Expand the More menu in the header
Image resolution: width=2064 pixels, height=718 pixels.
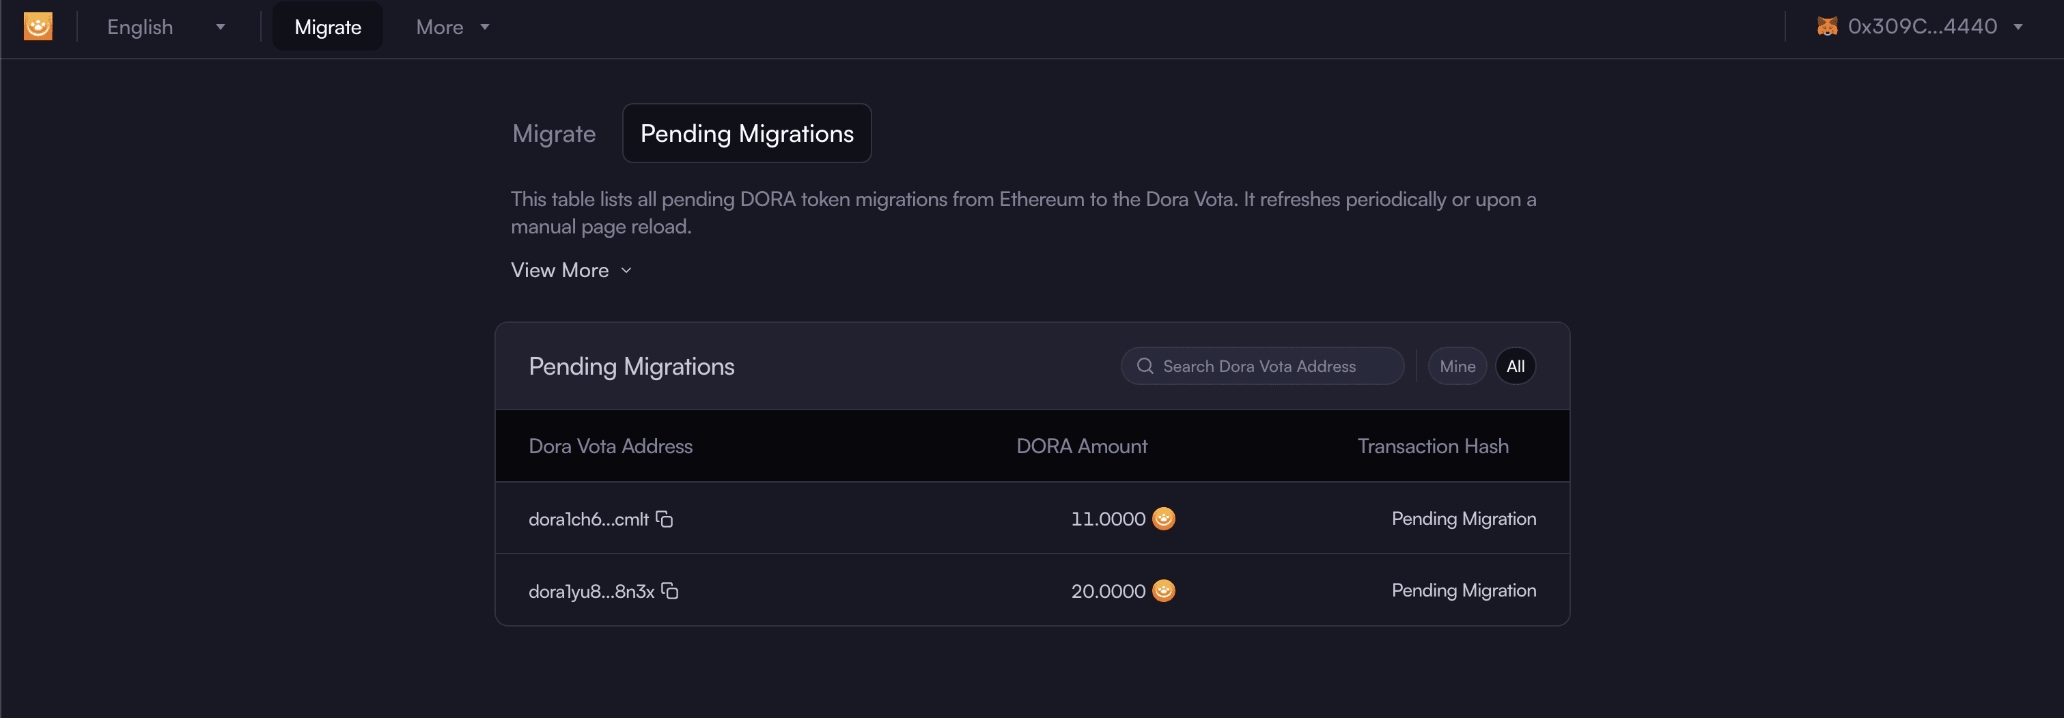tap(453, 27)
